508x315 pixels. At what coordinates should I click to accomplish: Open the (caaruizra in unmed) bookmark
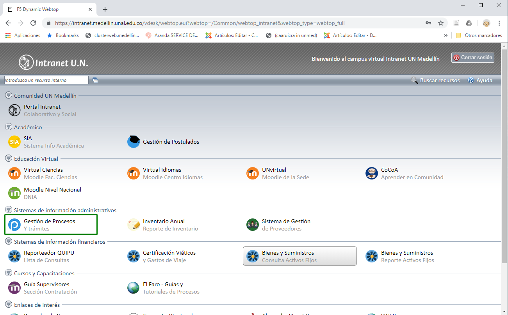click(x=291, y=35)
